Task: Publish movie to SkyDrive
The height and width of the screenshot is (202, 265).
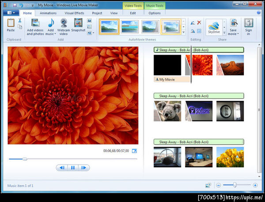Action: 214,27
